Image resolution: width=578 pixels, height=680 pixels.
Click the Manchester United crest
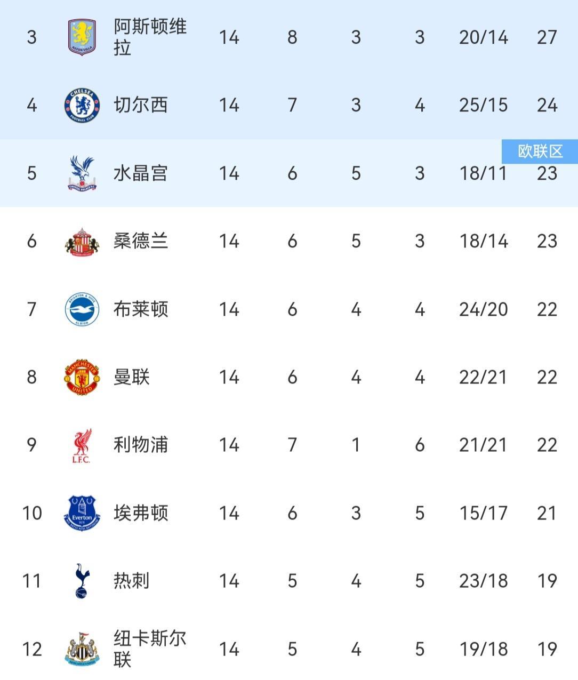point(82,377)
